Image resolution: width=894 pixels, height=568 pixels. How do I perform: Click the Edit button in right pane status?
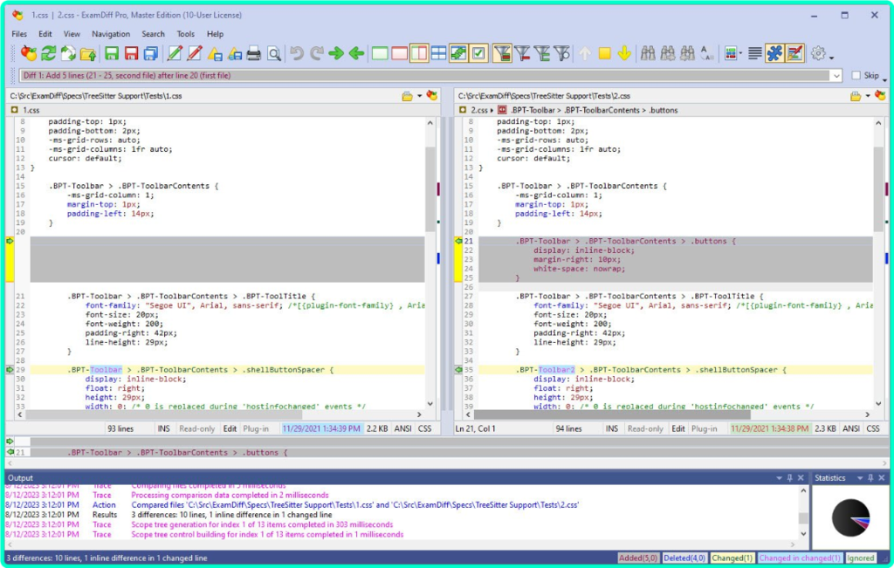(678, 428)
